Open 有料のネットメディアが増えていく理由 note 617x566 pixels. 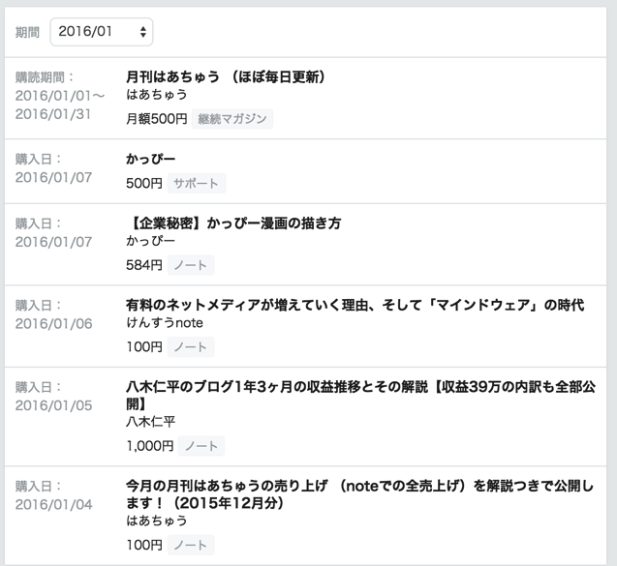pos(355,305)
